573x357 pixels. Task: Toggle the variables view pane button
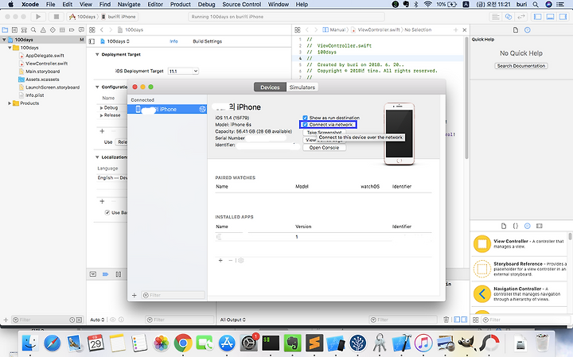pos(457,320)
